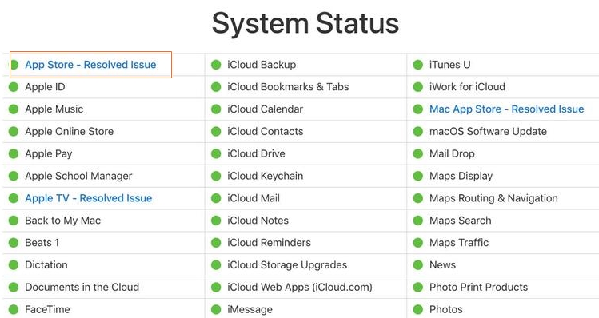Select the iCloud Backup entry
This screenshot has width=599, height=318.
tap(262, 65)
